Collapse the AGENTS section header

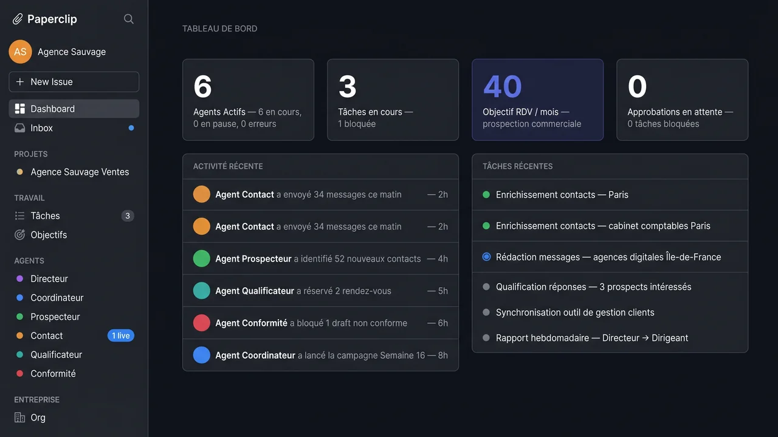point(29,260)
